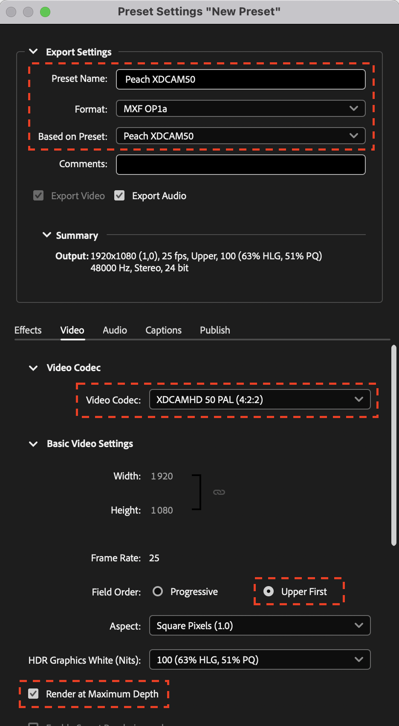Switch to the Video tab
Viewport: 399px width, 726px height.
[72, 330]
